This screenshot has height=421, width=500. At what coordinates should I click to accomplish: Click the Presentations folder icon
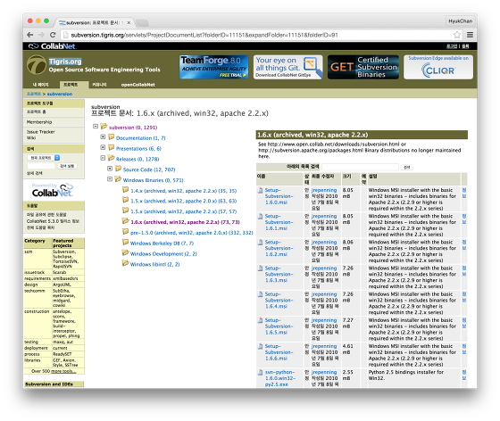coord(111,147)
